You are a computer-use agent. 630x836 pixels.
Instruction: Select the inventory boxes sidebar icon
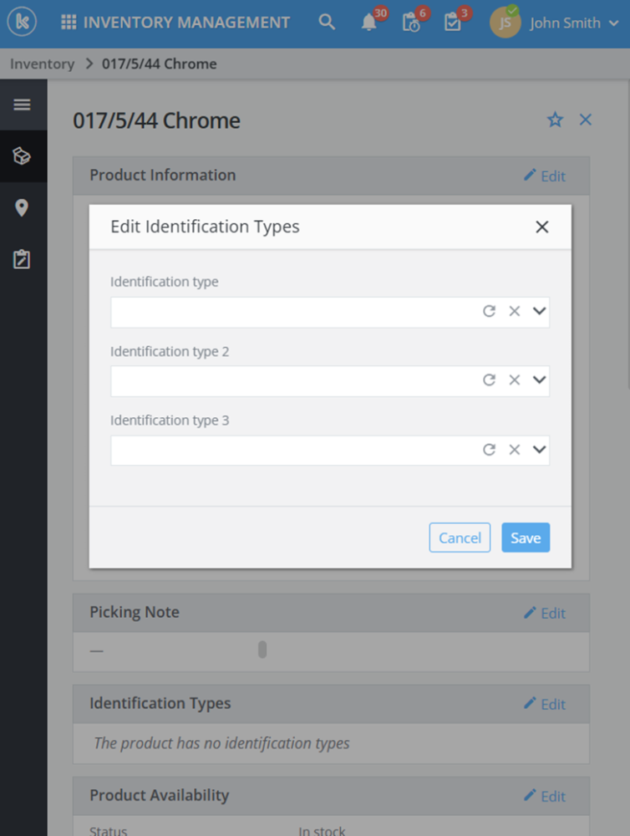coord(22,155)
